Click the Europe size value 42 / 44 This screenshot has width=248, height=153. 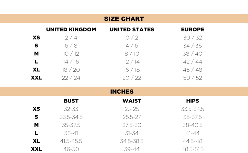click(193, 62)
